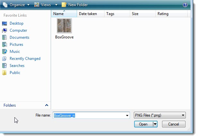
Task: Sort by the Size column
Action: [143, 14]
